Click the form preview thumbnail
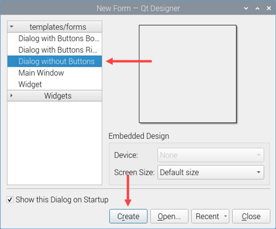The height and width of the screenshot is (229, 276). (x=188, y=74)
